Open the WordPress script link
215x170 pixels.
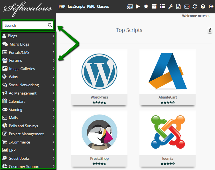pyautogui.click(x=99, y=97)
